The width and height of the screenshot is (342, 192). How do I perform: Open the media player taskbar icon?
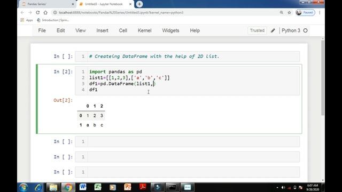[x=113, y=187]
